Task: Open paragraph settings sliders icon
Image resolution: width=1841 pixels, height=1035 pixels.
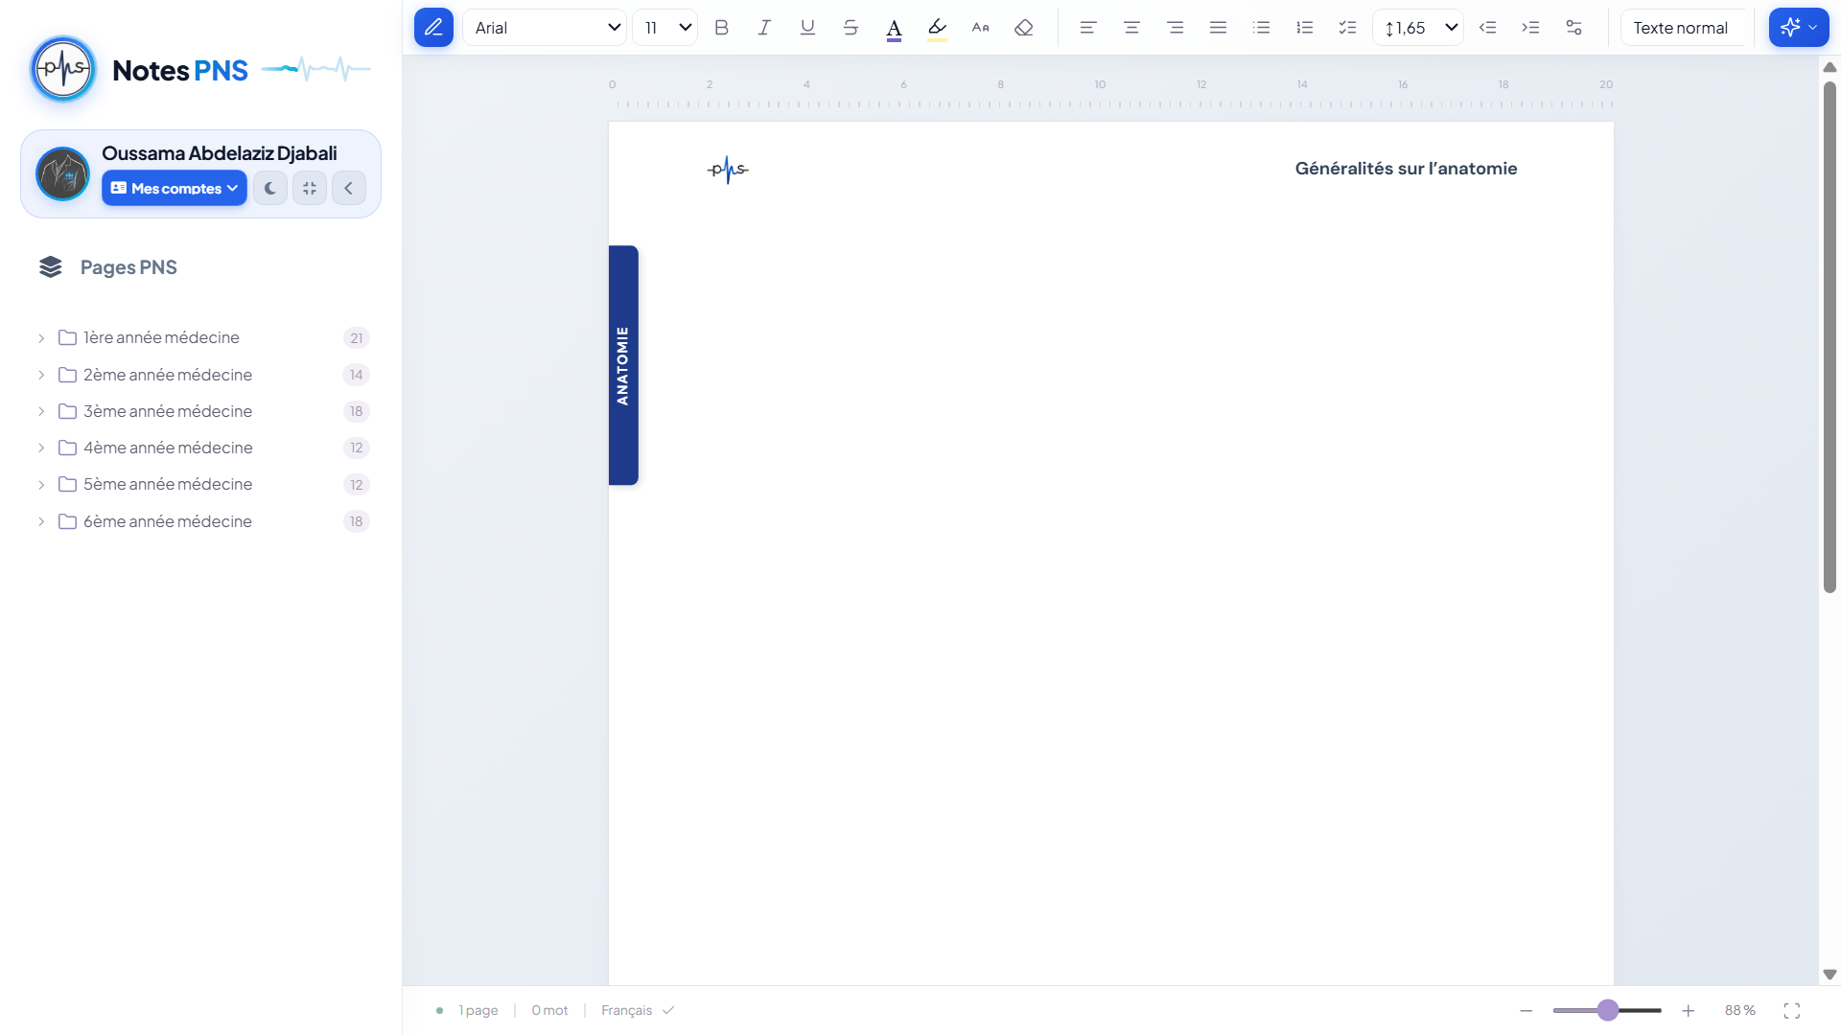Action: point(1573,28)
